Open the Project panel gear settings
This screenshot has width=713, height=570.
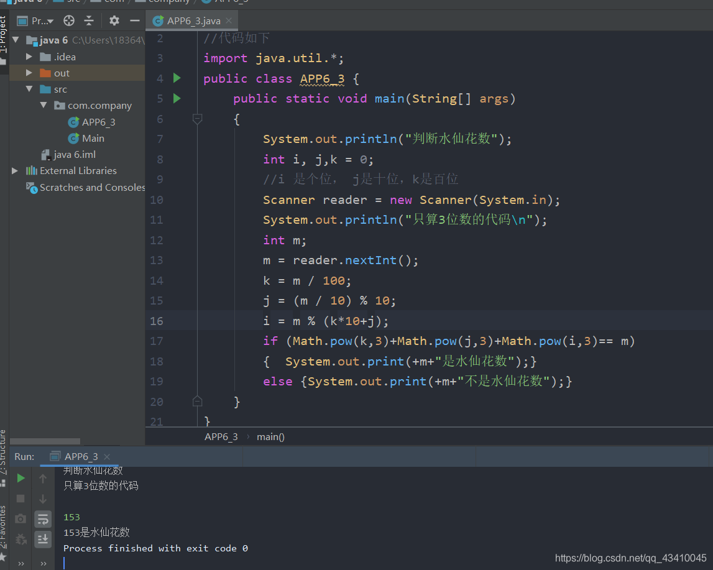click(114, 21)
